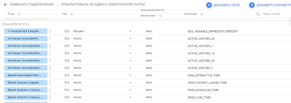Click Описание column header text
The width and height of the screenshot is (291, 103).
[x=190, y=14]
